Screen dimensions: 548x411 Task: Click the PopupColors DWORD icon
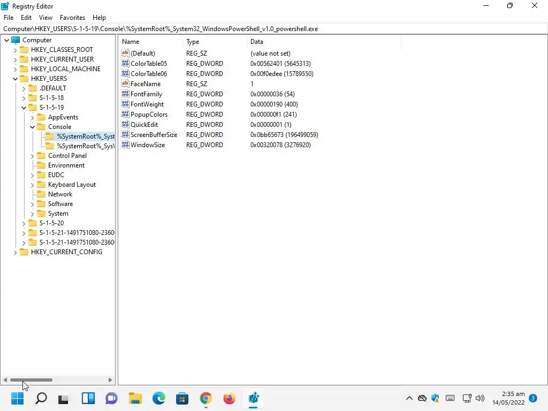(125, 113)
